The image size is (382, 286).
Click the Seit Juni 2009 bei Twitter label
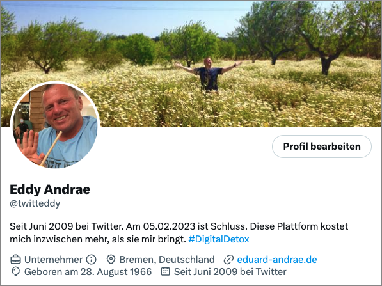point(230,272)
